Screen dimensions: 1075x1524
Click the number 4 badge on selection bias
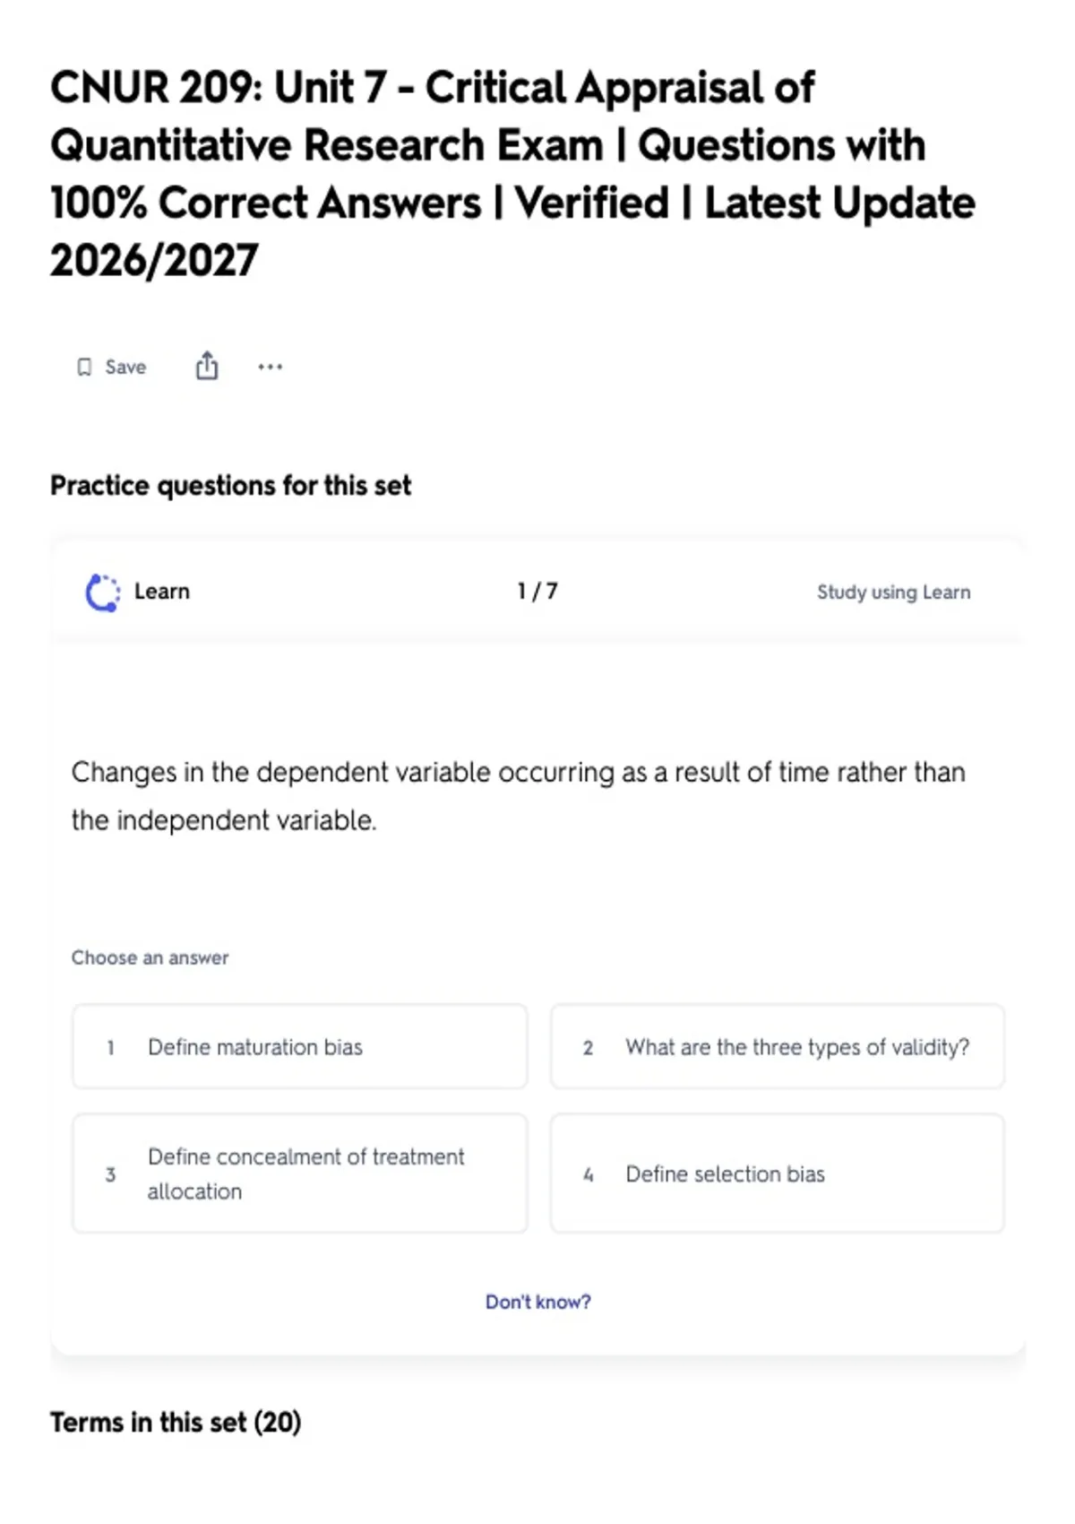(x=589, y=1174)
